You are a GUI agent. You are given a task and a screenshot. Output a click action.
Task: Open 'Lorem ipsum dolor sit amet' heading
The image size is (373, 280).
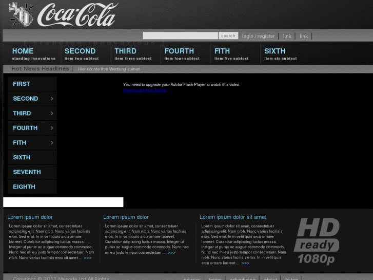[232, 217]
